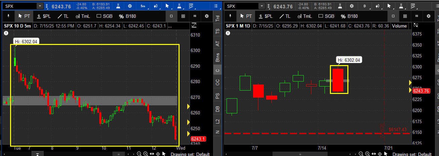
Task: Toggle pin on left drawing toolbar
Action: [x=8, y=16]
